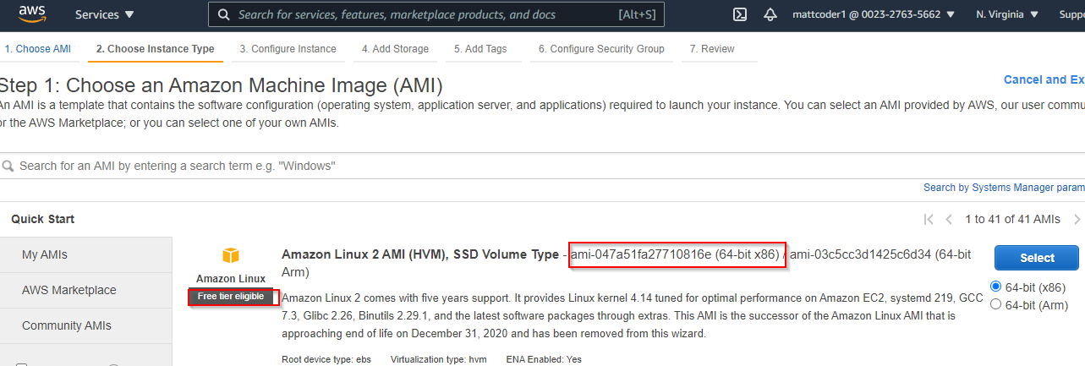Click the Free tier eligible badge

pyautogui.click(x=231, y=297)
